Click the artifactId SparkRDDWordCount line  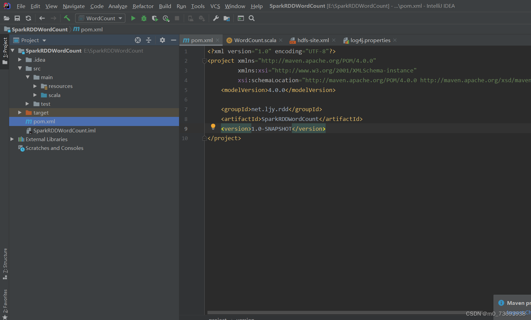coord(292,119)
